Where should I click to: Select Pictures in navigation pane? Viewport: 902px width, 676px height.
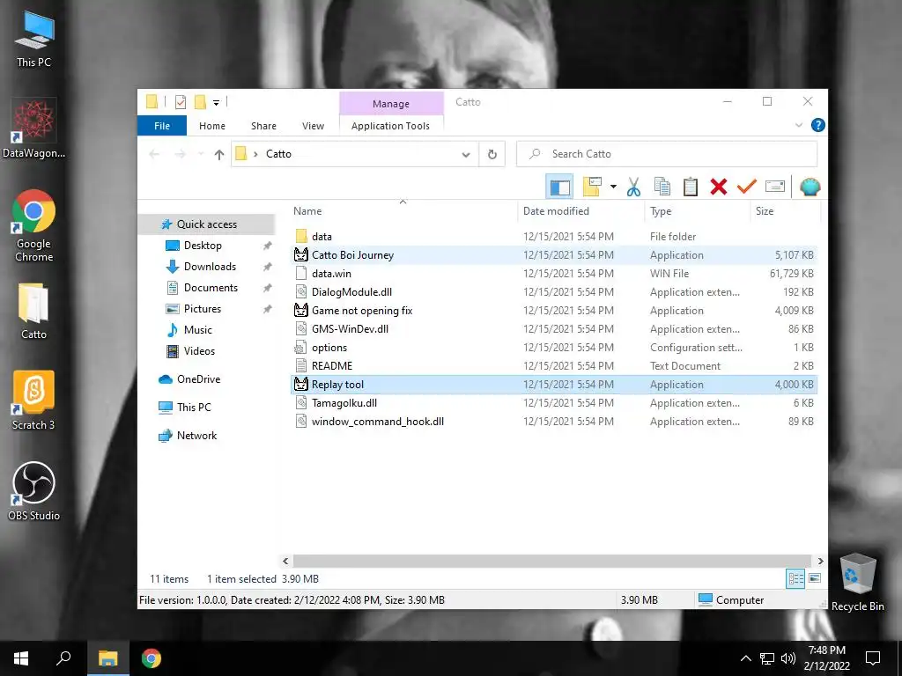(x=203, y=309)
